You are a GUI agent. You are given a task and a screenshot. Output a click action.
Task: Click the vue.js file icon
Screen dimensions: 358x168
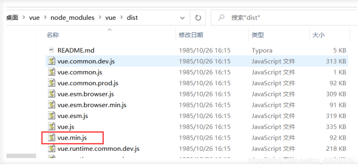click(x=51, y=127)
